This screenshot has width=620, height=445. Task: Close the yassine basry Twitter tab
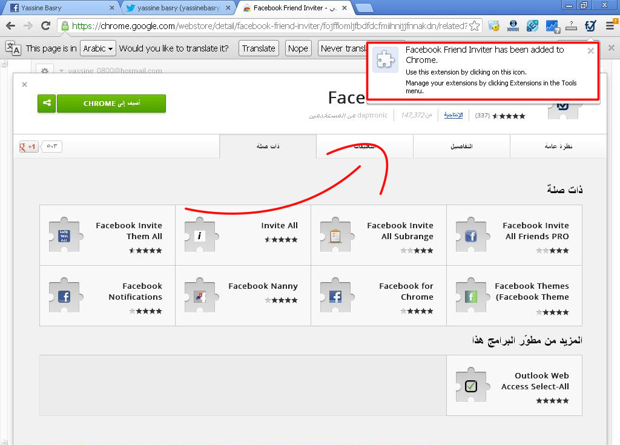tap(228, 8)
